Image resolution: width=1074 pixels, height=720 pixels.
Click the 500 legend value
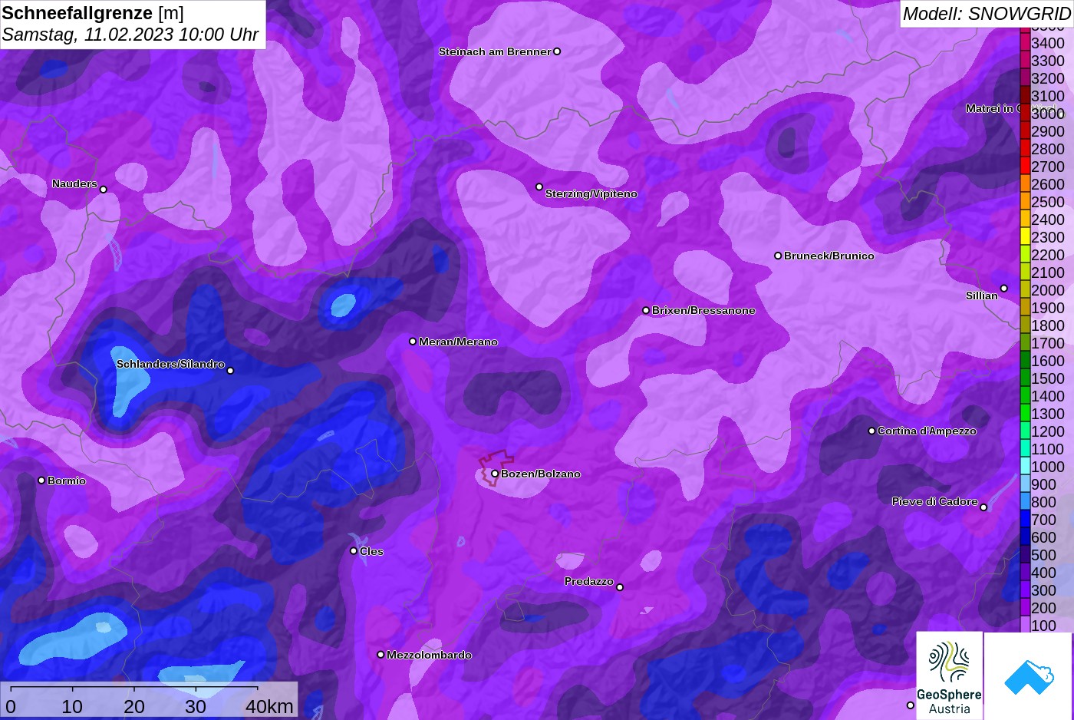(1043, 555)
